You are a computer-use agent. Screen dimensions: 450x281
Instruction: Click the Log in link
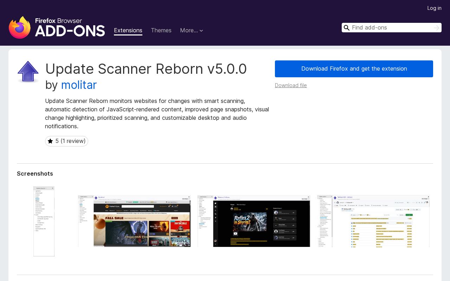coord(434,8)
